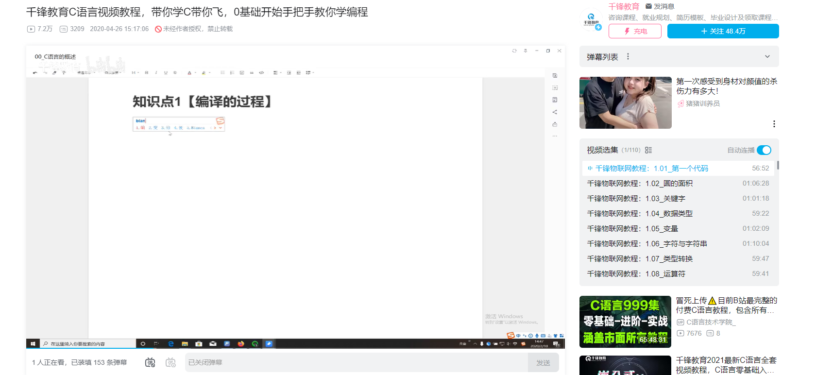Image resolution: width=833 pixels, height=375 pixels.
Task: Open the font size 14 dropdown
Action: pos(136,73)
